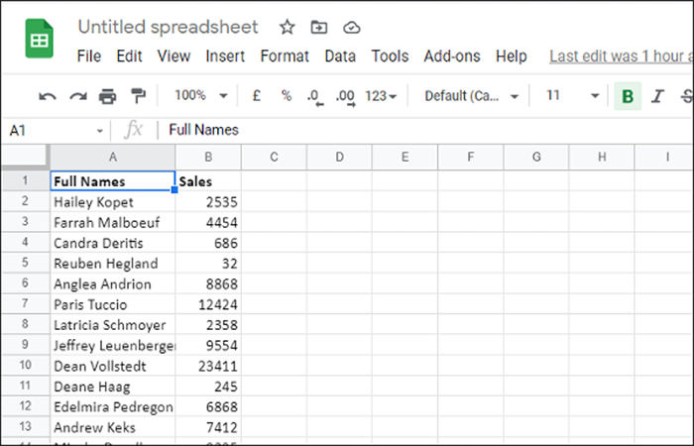
Task: Open the Default font dropdown
Action: pos(471,96)
